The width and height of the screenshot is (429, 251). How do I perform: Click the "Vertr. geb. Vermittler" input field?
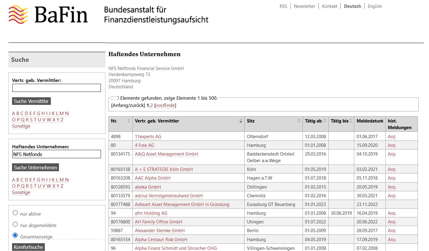(56, 88)
